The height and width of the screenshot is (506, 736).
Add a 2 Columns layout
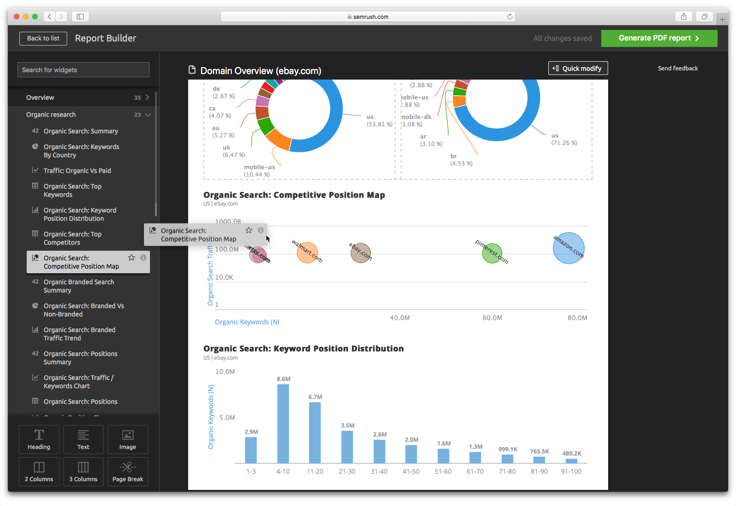[39, 471]
